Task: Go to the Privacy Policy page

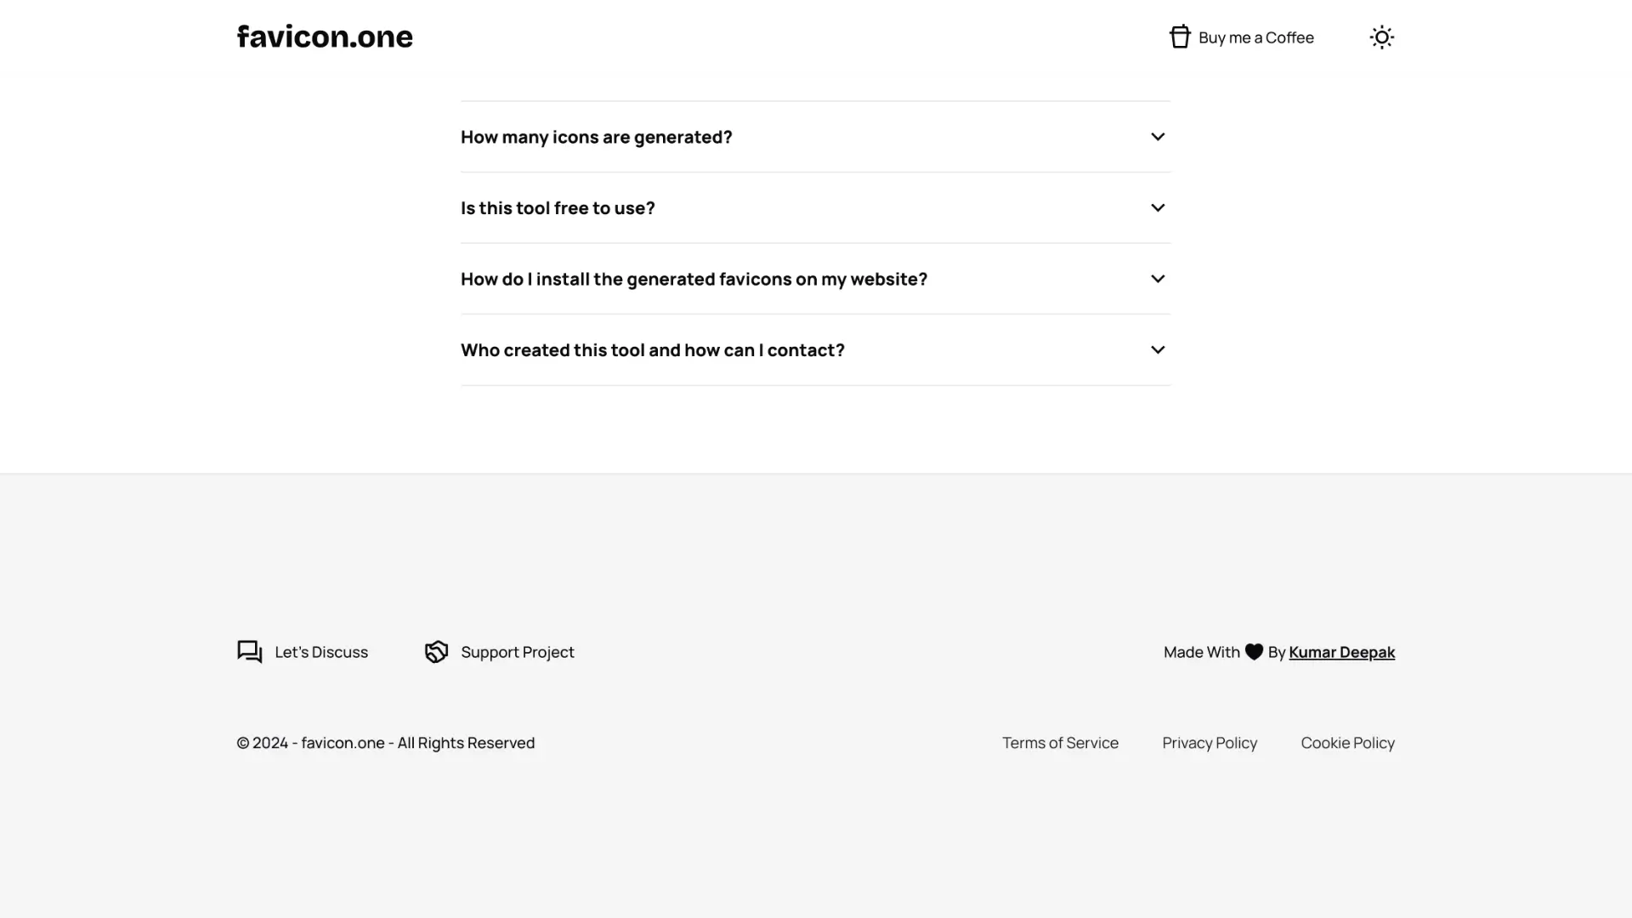Action: (x=1210, y=743)
